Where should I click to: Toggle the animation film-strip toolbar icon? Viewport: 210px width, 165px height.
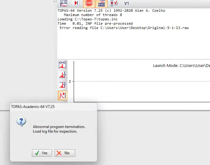[x=101, y=4]
